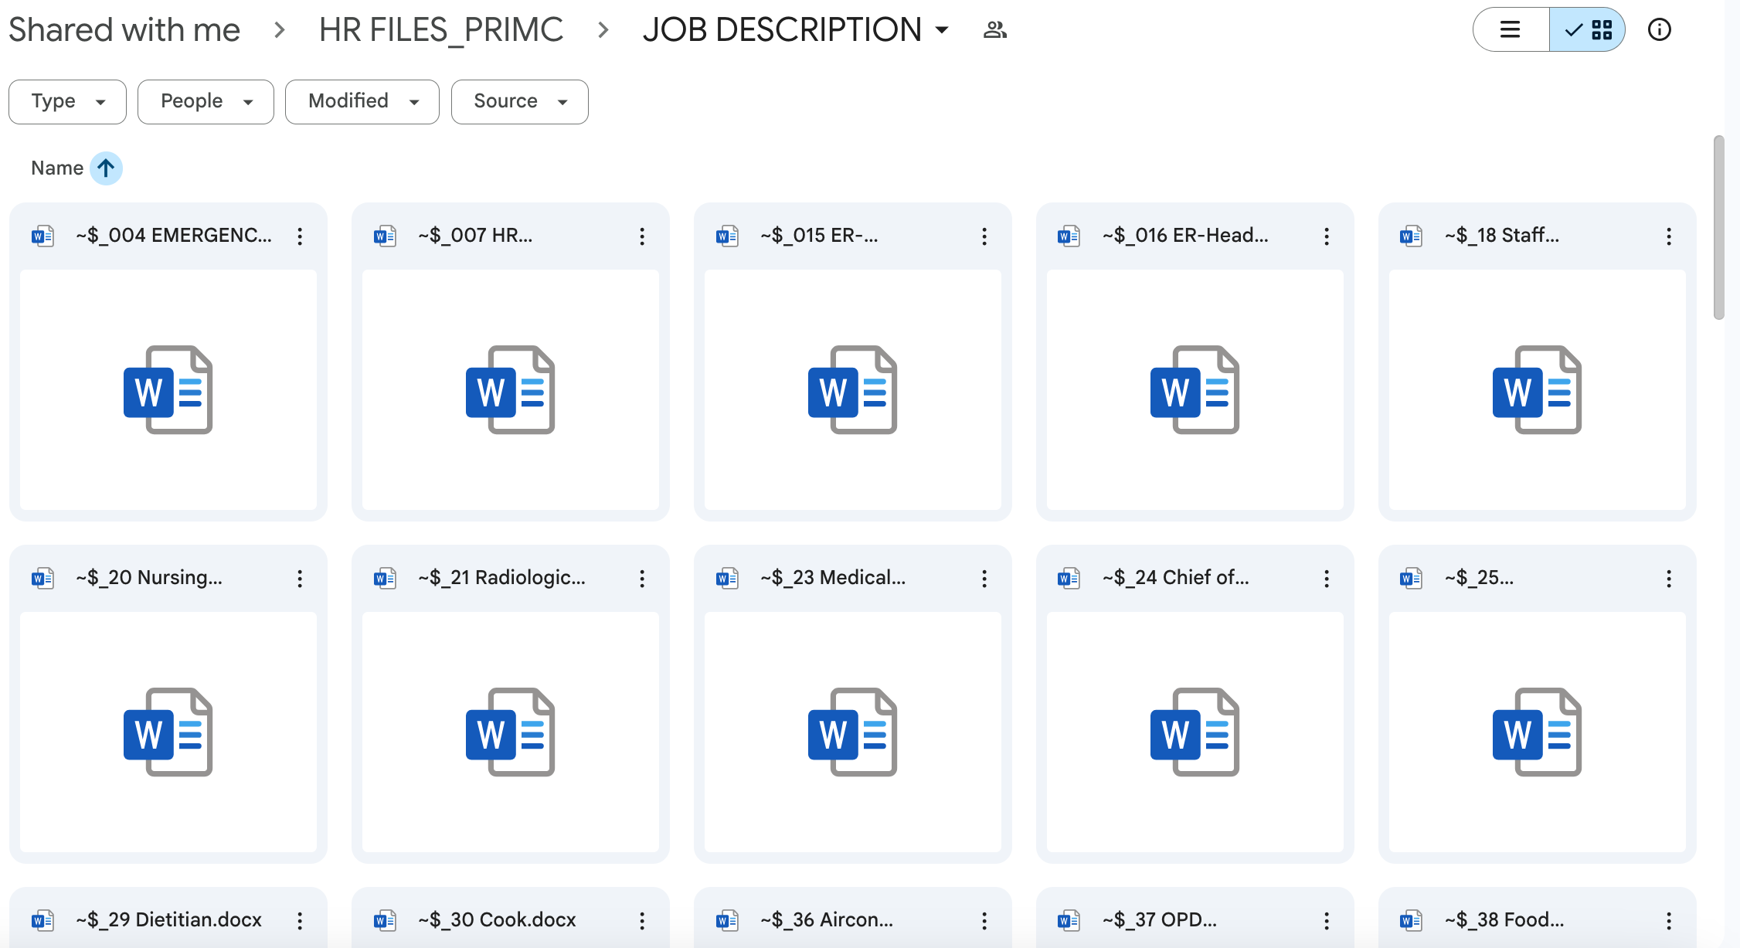Click Word icon beside ~$_015 ER- title
The height and width of the screenshot is (948, 1740).
(727, 236)
